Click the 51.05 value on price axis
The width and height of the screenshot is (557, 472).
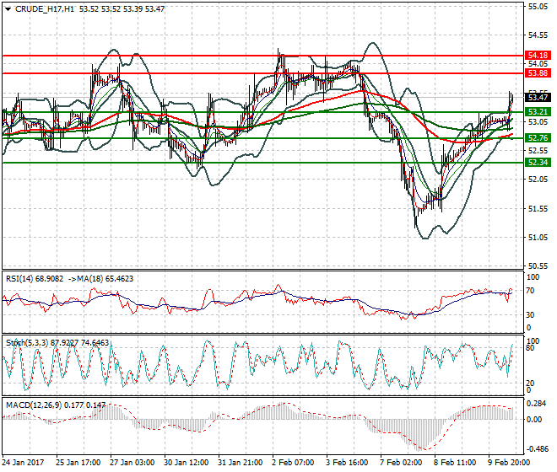(x=538, y=237)
